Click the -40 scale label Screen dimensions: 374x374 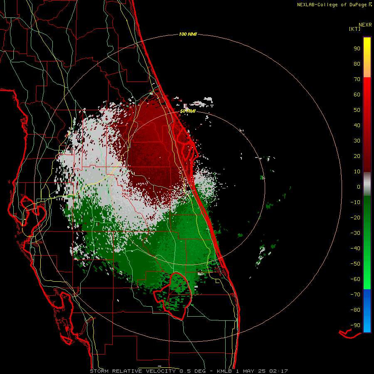pyautogui.click(x=355, y=249)
